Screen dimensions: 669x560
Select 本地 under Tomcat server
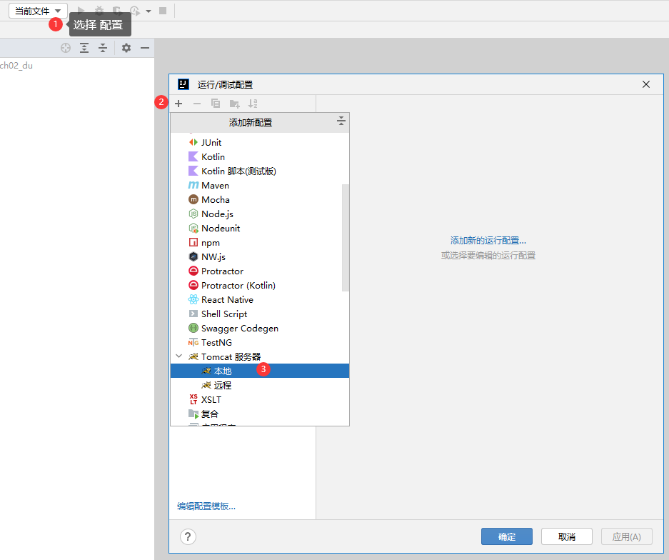pos(223,371)
